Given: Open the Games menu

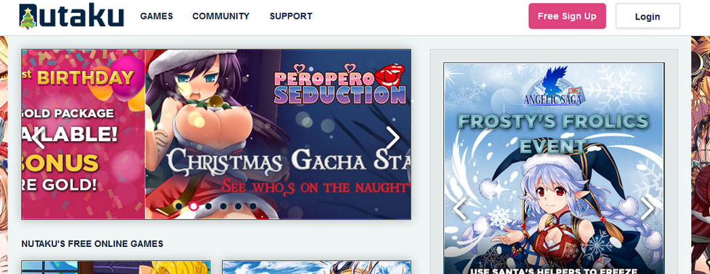Looking at the screenshot, I should click(157, 16).
